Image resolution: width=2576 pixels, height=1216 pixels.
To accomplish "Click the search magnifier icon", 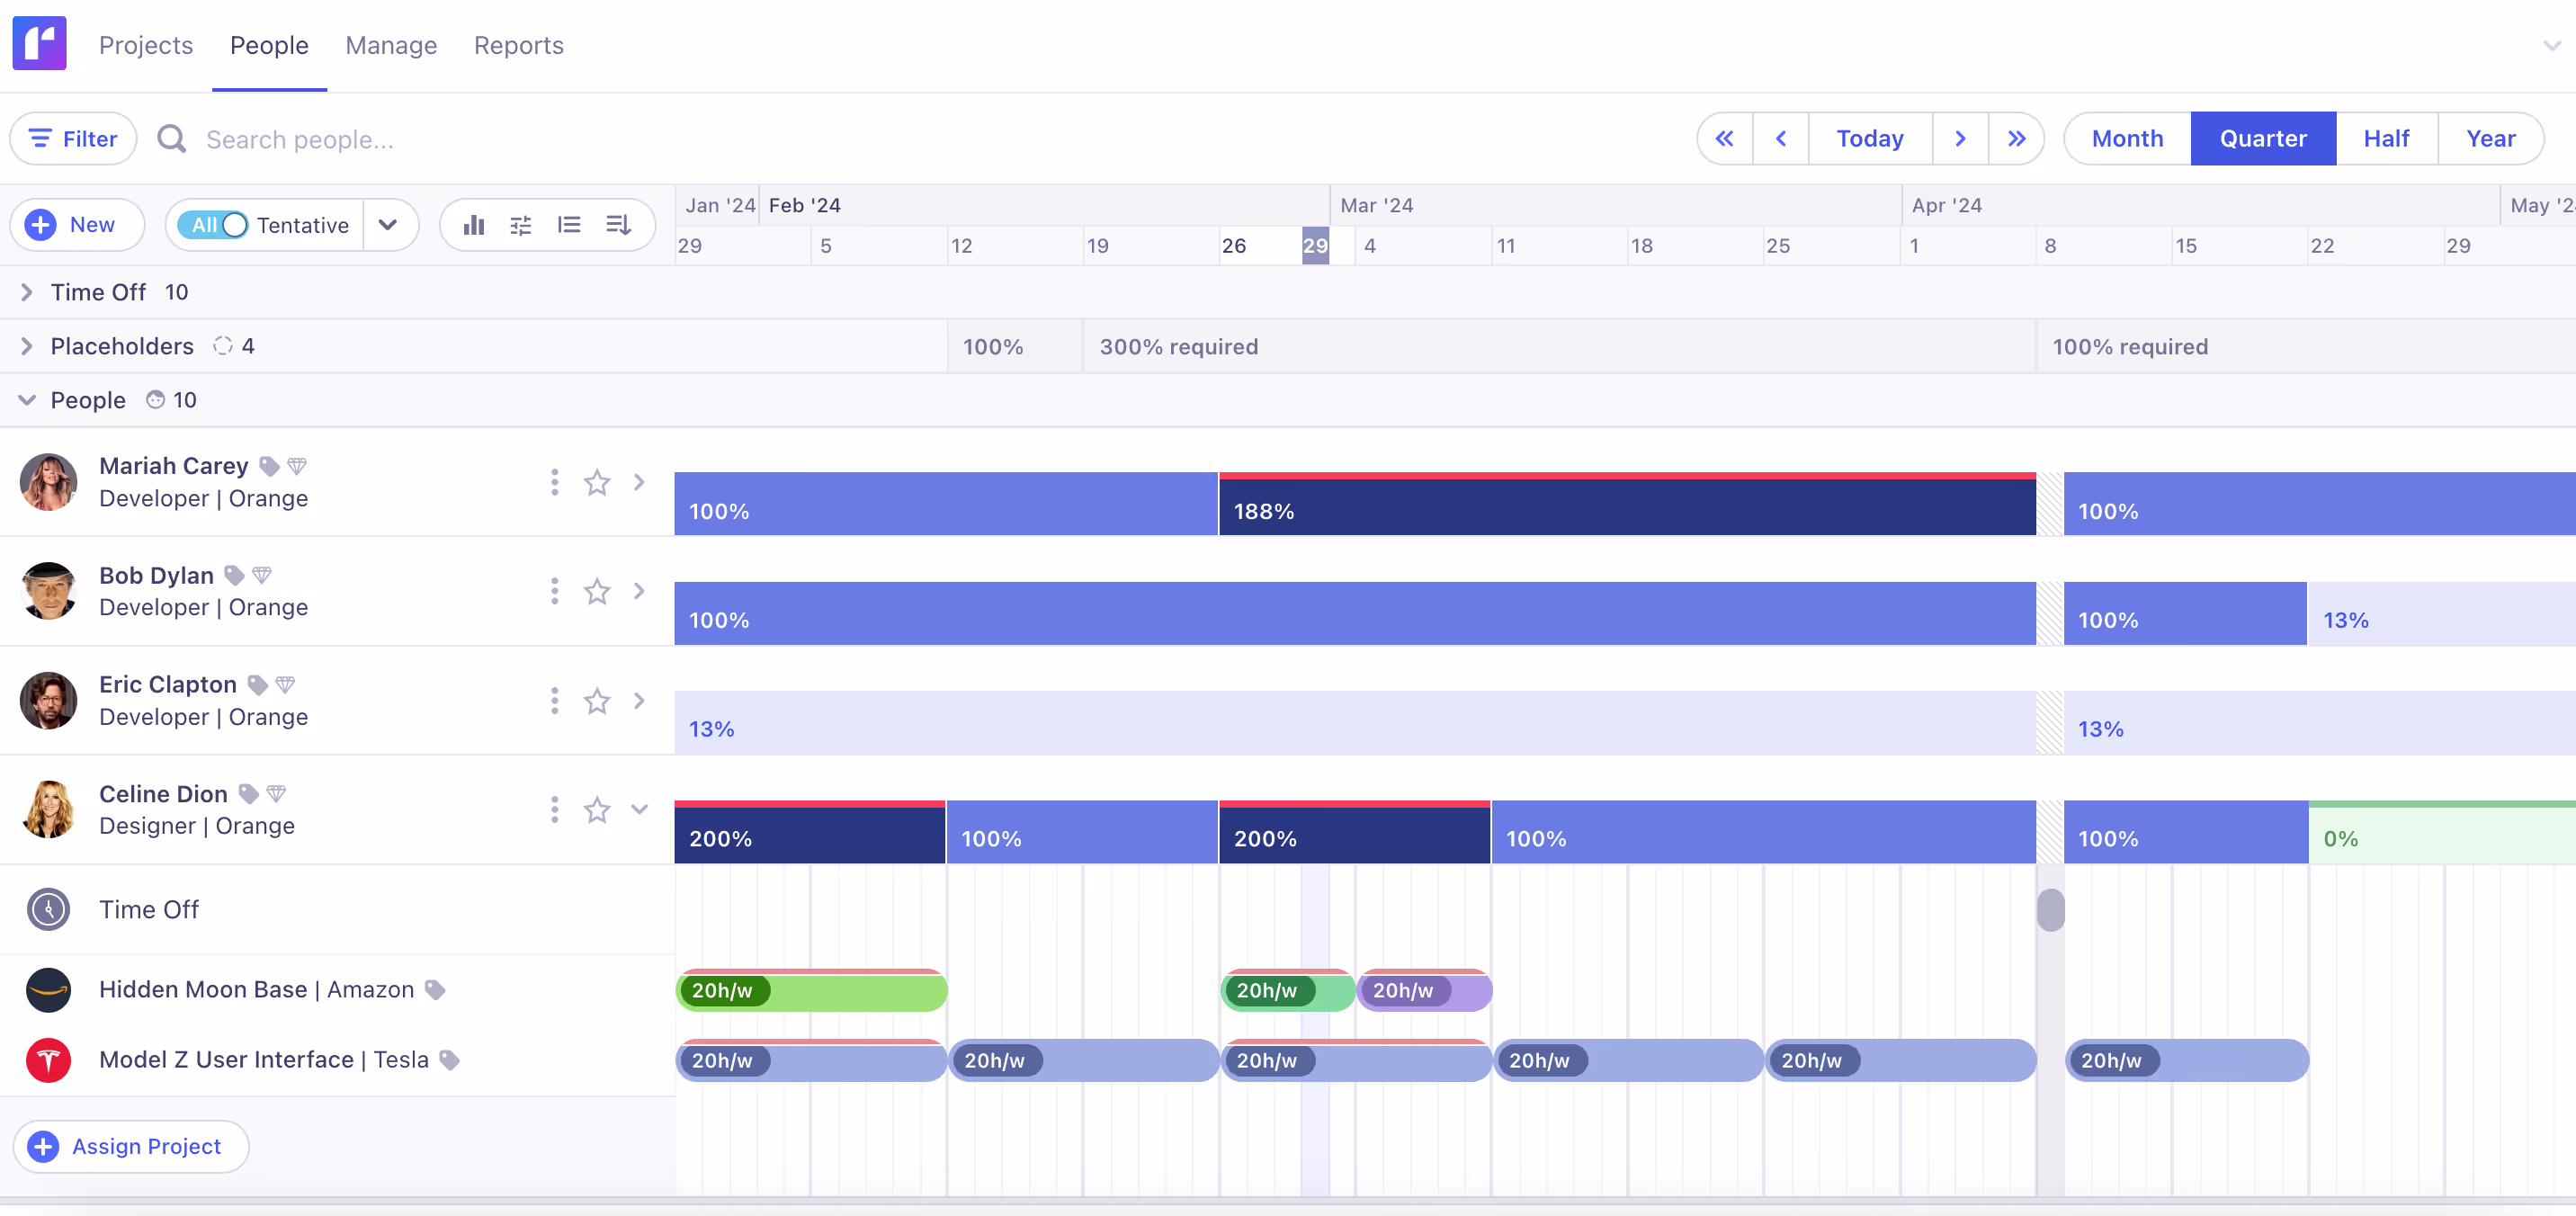I will (x=170, y=139).
